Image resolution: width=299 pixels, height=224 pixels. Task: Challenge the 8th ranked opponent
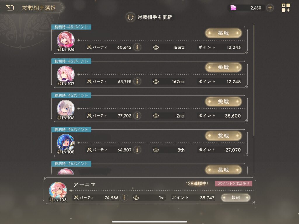223,136
